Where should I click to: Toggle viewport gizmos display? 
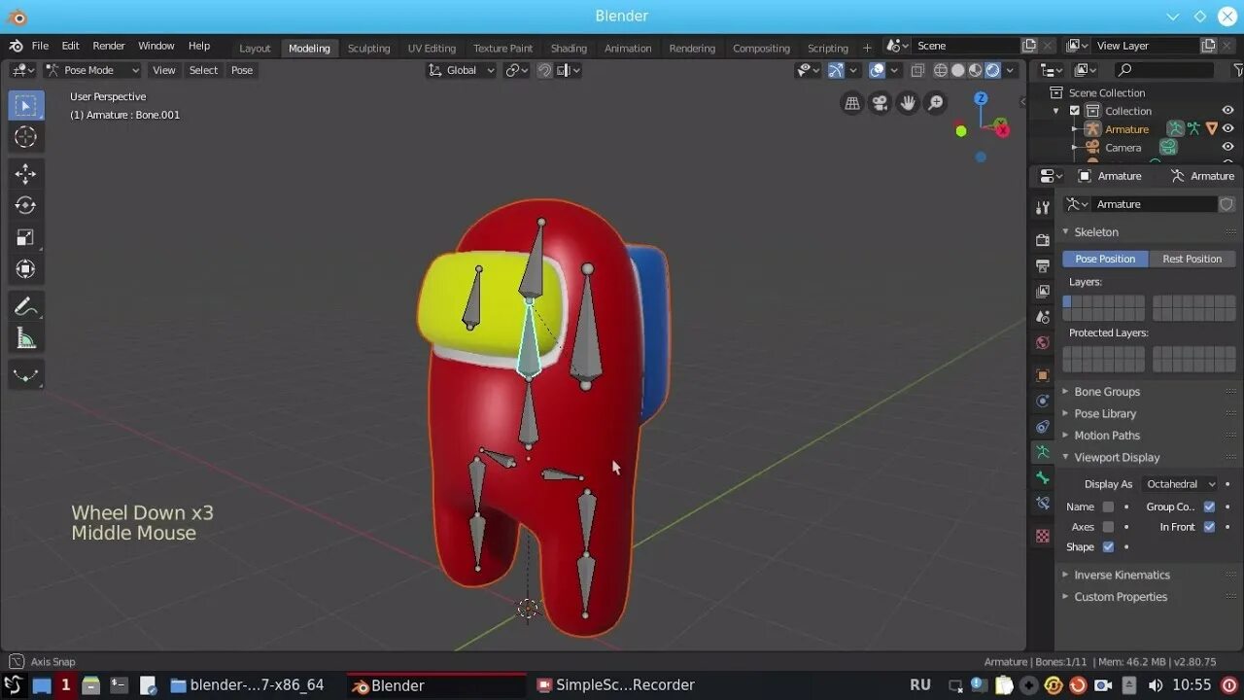(835, 70)
